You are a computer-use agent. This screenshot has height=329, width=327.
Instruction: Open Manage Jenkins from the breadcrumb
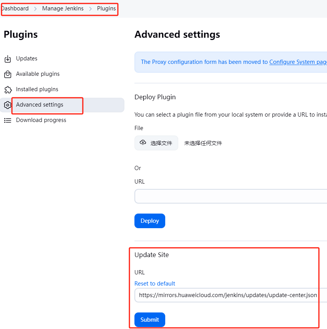pos(63,8)
